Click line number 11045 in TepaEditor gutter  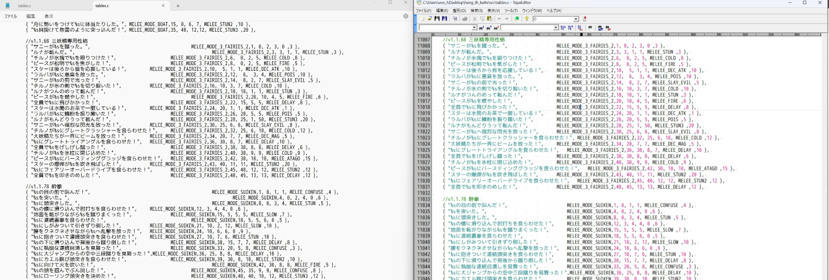coord(423,271)
